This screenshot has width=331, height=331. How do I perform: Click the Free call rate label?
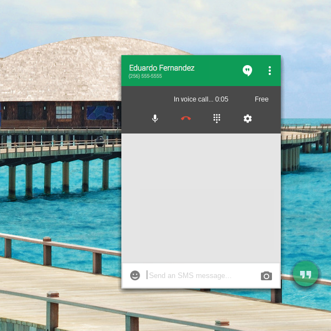click(x=261, y=99)
